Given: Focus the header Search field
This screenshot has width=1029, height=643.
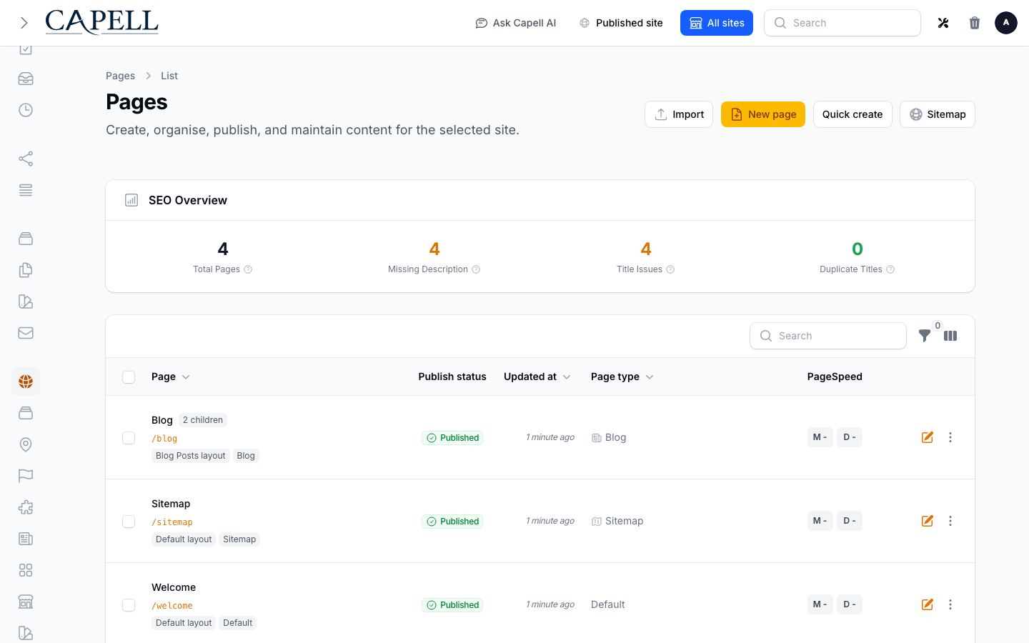Looking at the screenshot, I should 842,23.
